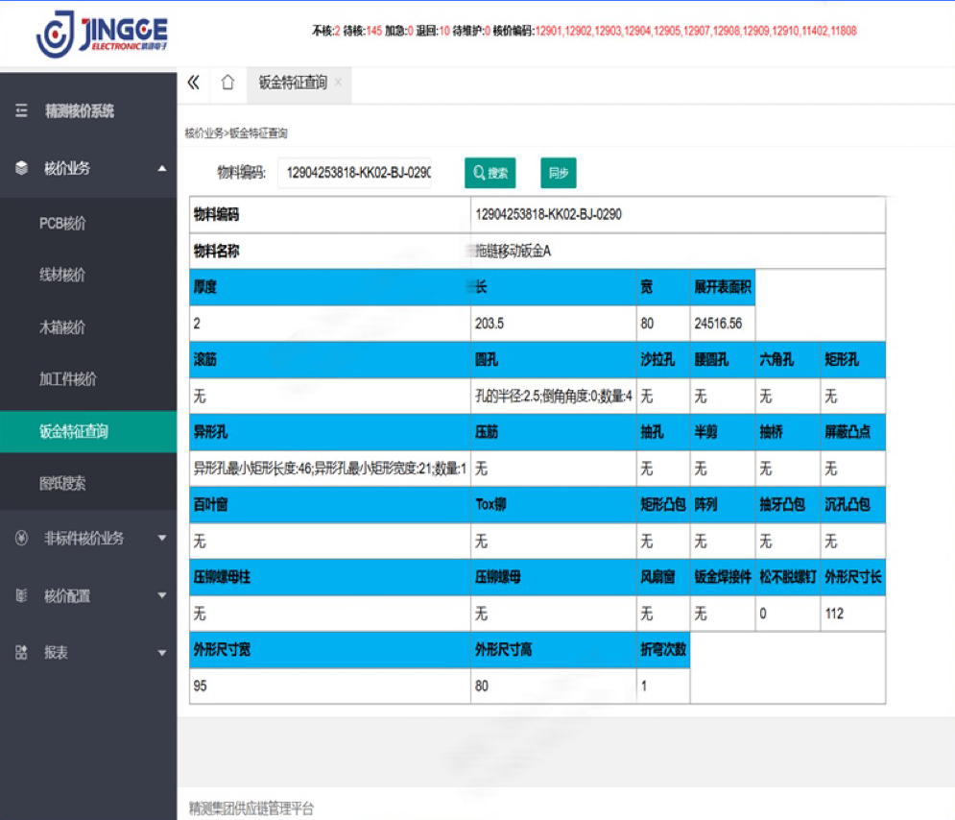Open 图纸搜索 in the sidebar
Viewport: 955px width, 820px height.
[x=62, y=484]
